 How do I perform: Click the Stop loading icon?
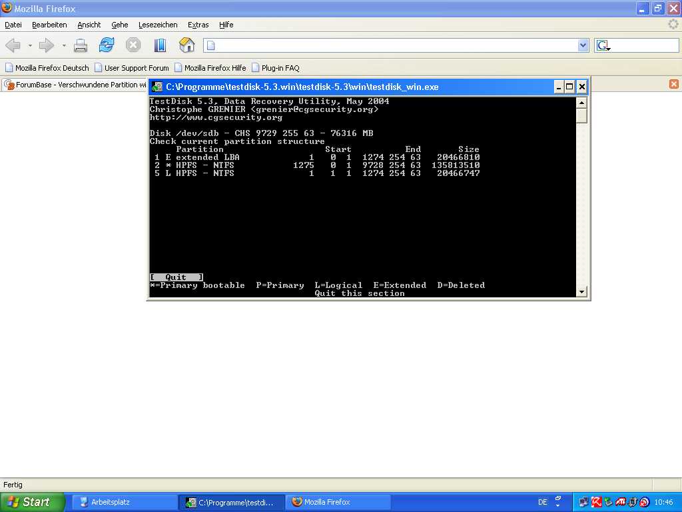(133, 45)
